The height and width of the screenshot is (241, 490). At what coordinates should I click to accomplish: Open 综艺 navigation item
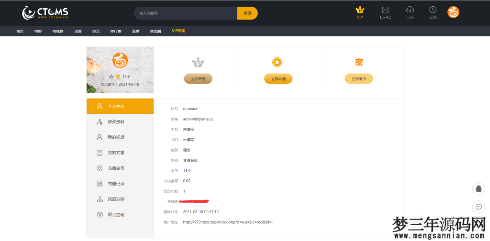[x=96, y=31]
